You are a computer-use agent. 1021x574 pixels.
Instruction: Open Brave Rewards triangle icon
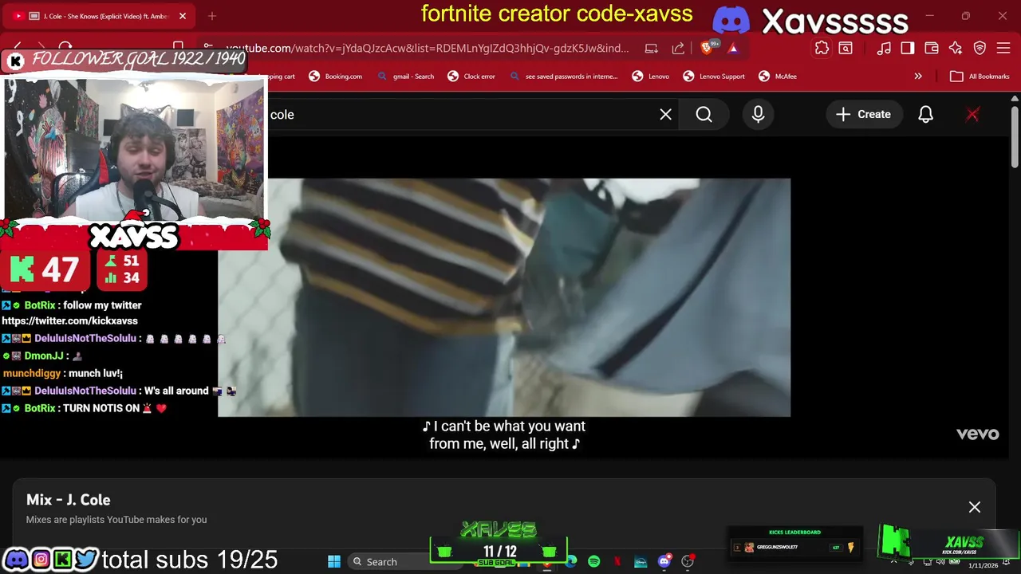732,48
